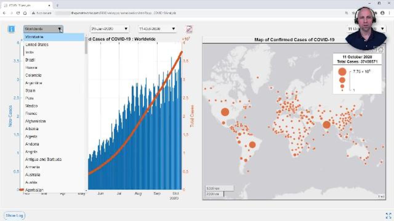This screenshot has width=394, height=221.
Task: Open the browser three-dot menu
Action: pos(389,13)
